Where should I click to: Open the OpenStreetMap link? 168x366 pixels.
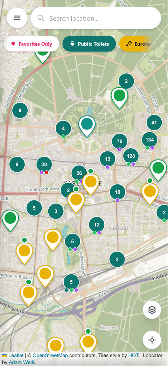click(x=50, y=355)
